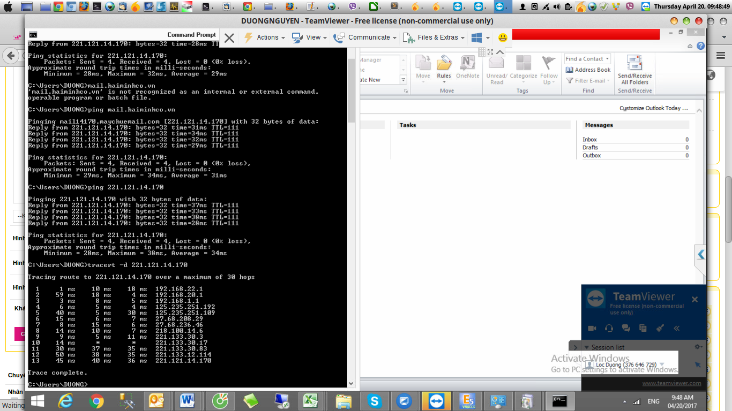Open the Session list settings gear

tap(698, 347)
